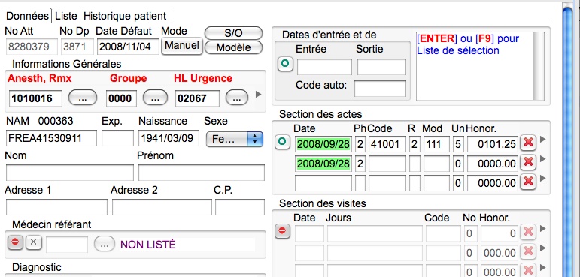Screen dimensions: 580x277
Task: Open lookup for Anesth code 1010016
Action: point(83,98)
